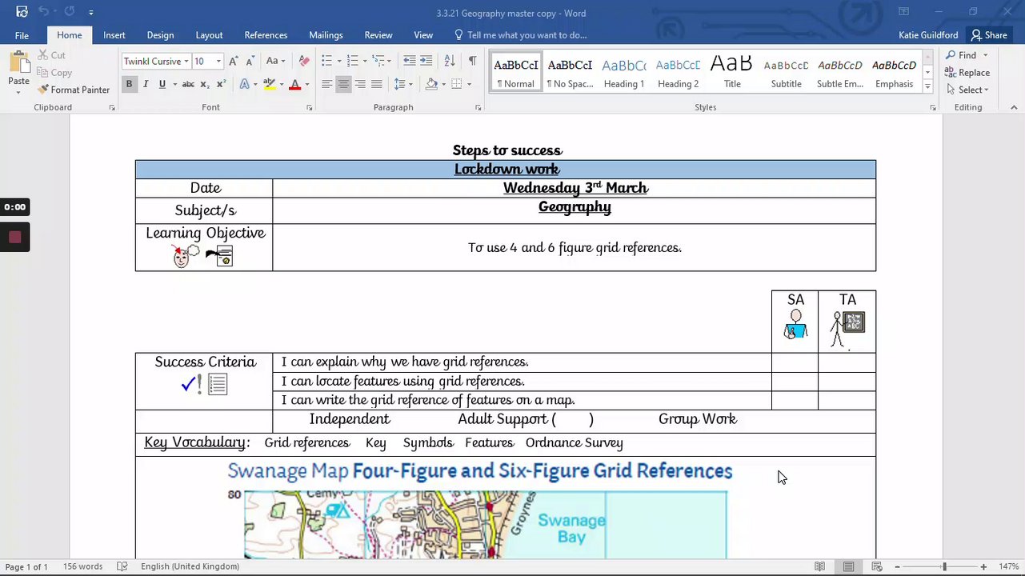Create a multilevel list
1025x576 pixels.
tap(378, 61)
